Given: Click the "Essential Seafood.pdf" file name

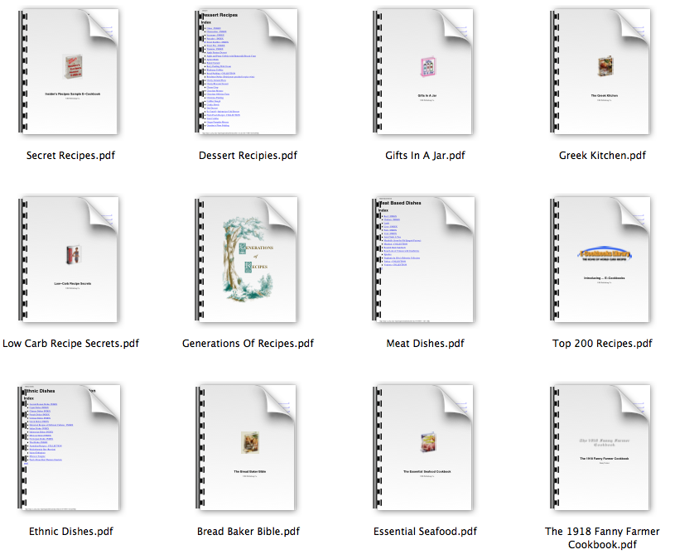Looking at the screenshot, I should (x=425, y=532).
